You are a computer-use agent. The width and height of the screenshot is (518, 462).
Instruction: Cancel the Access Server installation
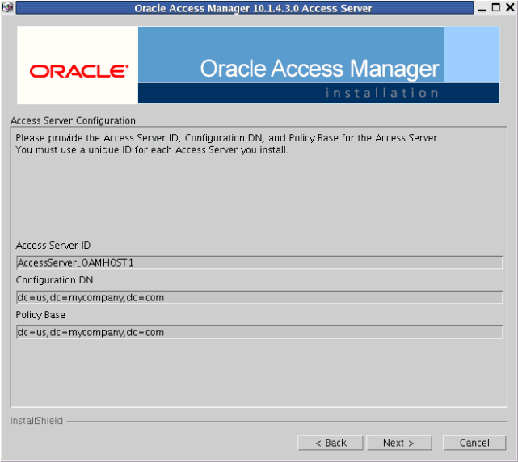(x=474, y=443)
